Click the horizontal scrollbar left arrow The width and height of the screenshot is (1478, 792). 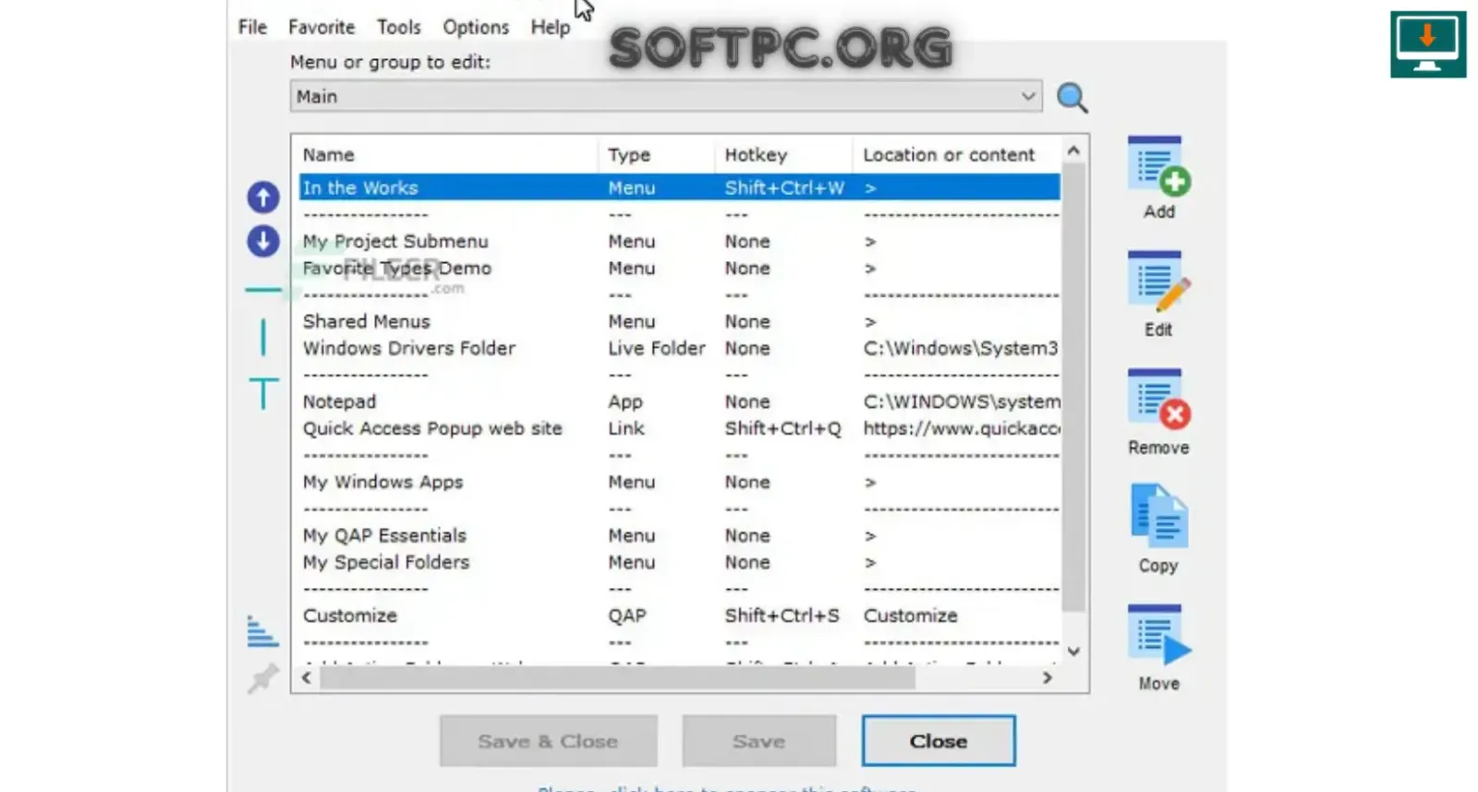306,678
